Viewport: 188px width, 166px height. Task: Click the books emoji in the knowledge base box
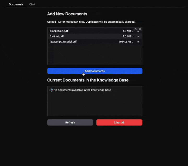click(x=51, y=90)
